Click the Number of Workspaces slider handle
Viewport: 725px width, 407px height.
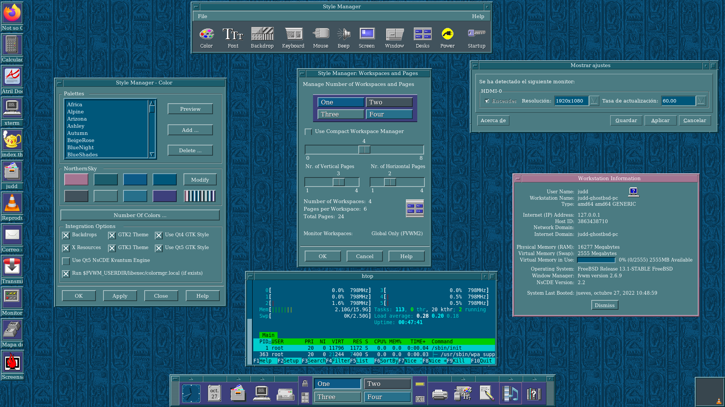coord(364,150)
